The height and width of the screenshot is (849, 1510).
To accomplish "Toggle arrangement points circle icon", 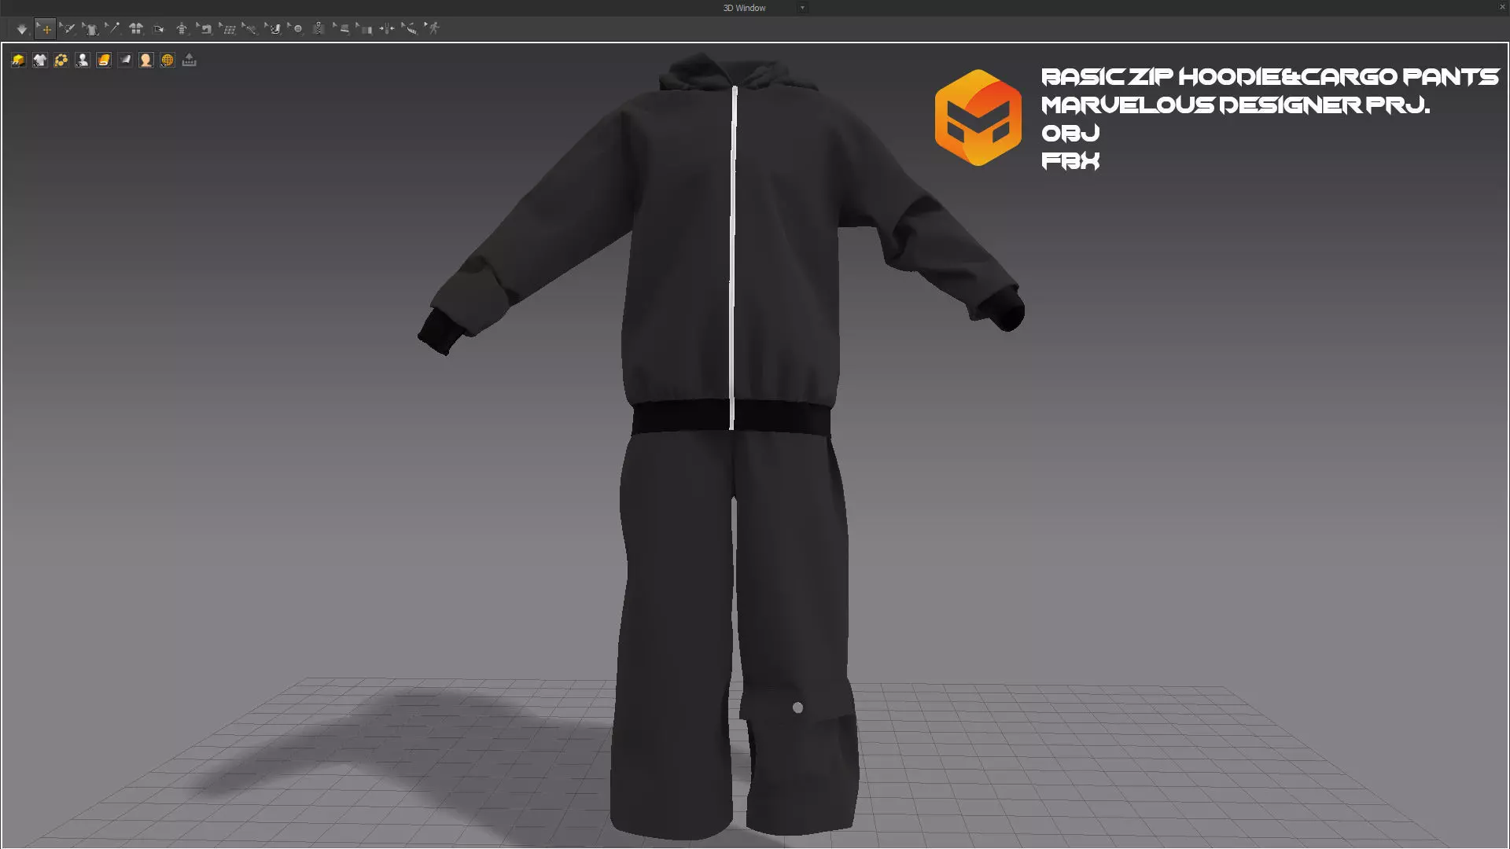I will pos(61,60).
